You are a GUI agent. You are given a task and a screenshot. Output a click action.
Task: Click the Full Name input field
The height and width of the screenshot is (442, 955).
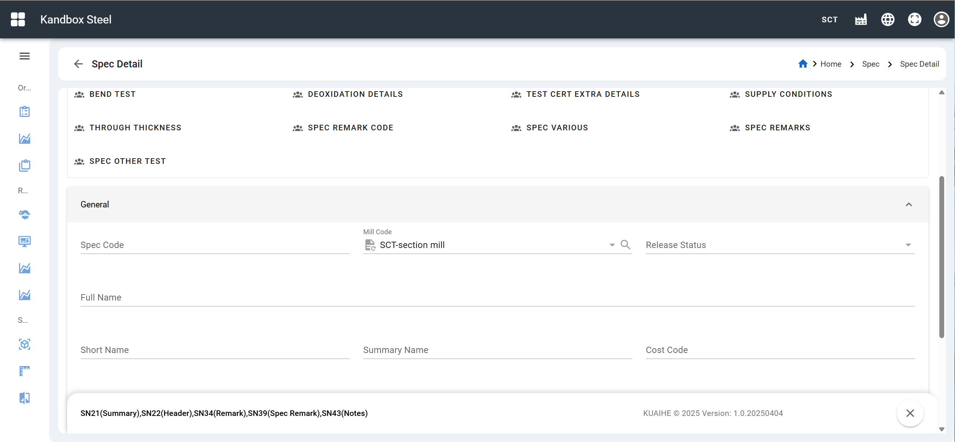(497, 298)
